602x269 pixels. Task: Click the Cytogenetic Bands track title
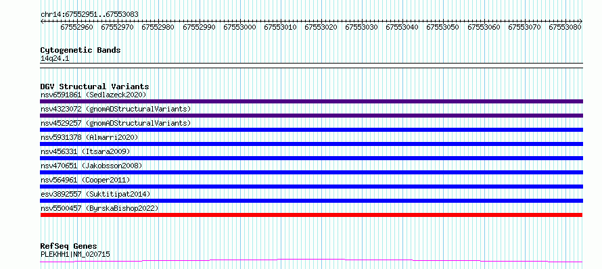tap(80, 50)
